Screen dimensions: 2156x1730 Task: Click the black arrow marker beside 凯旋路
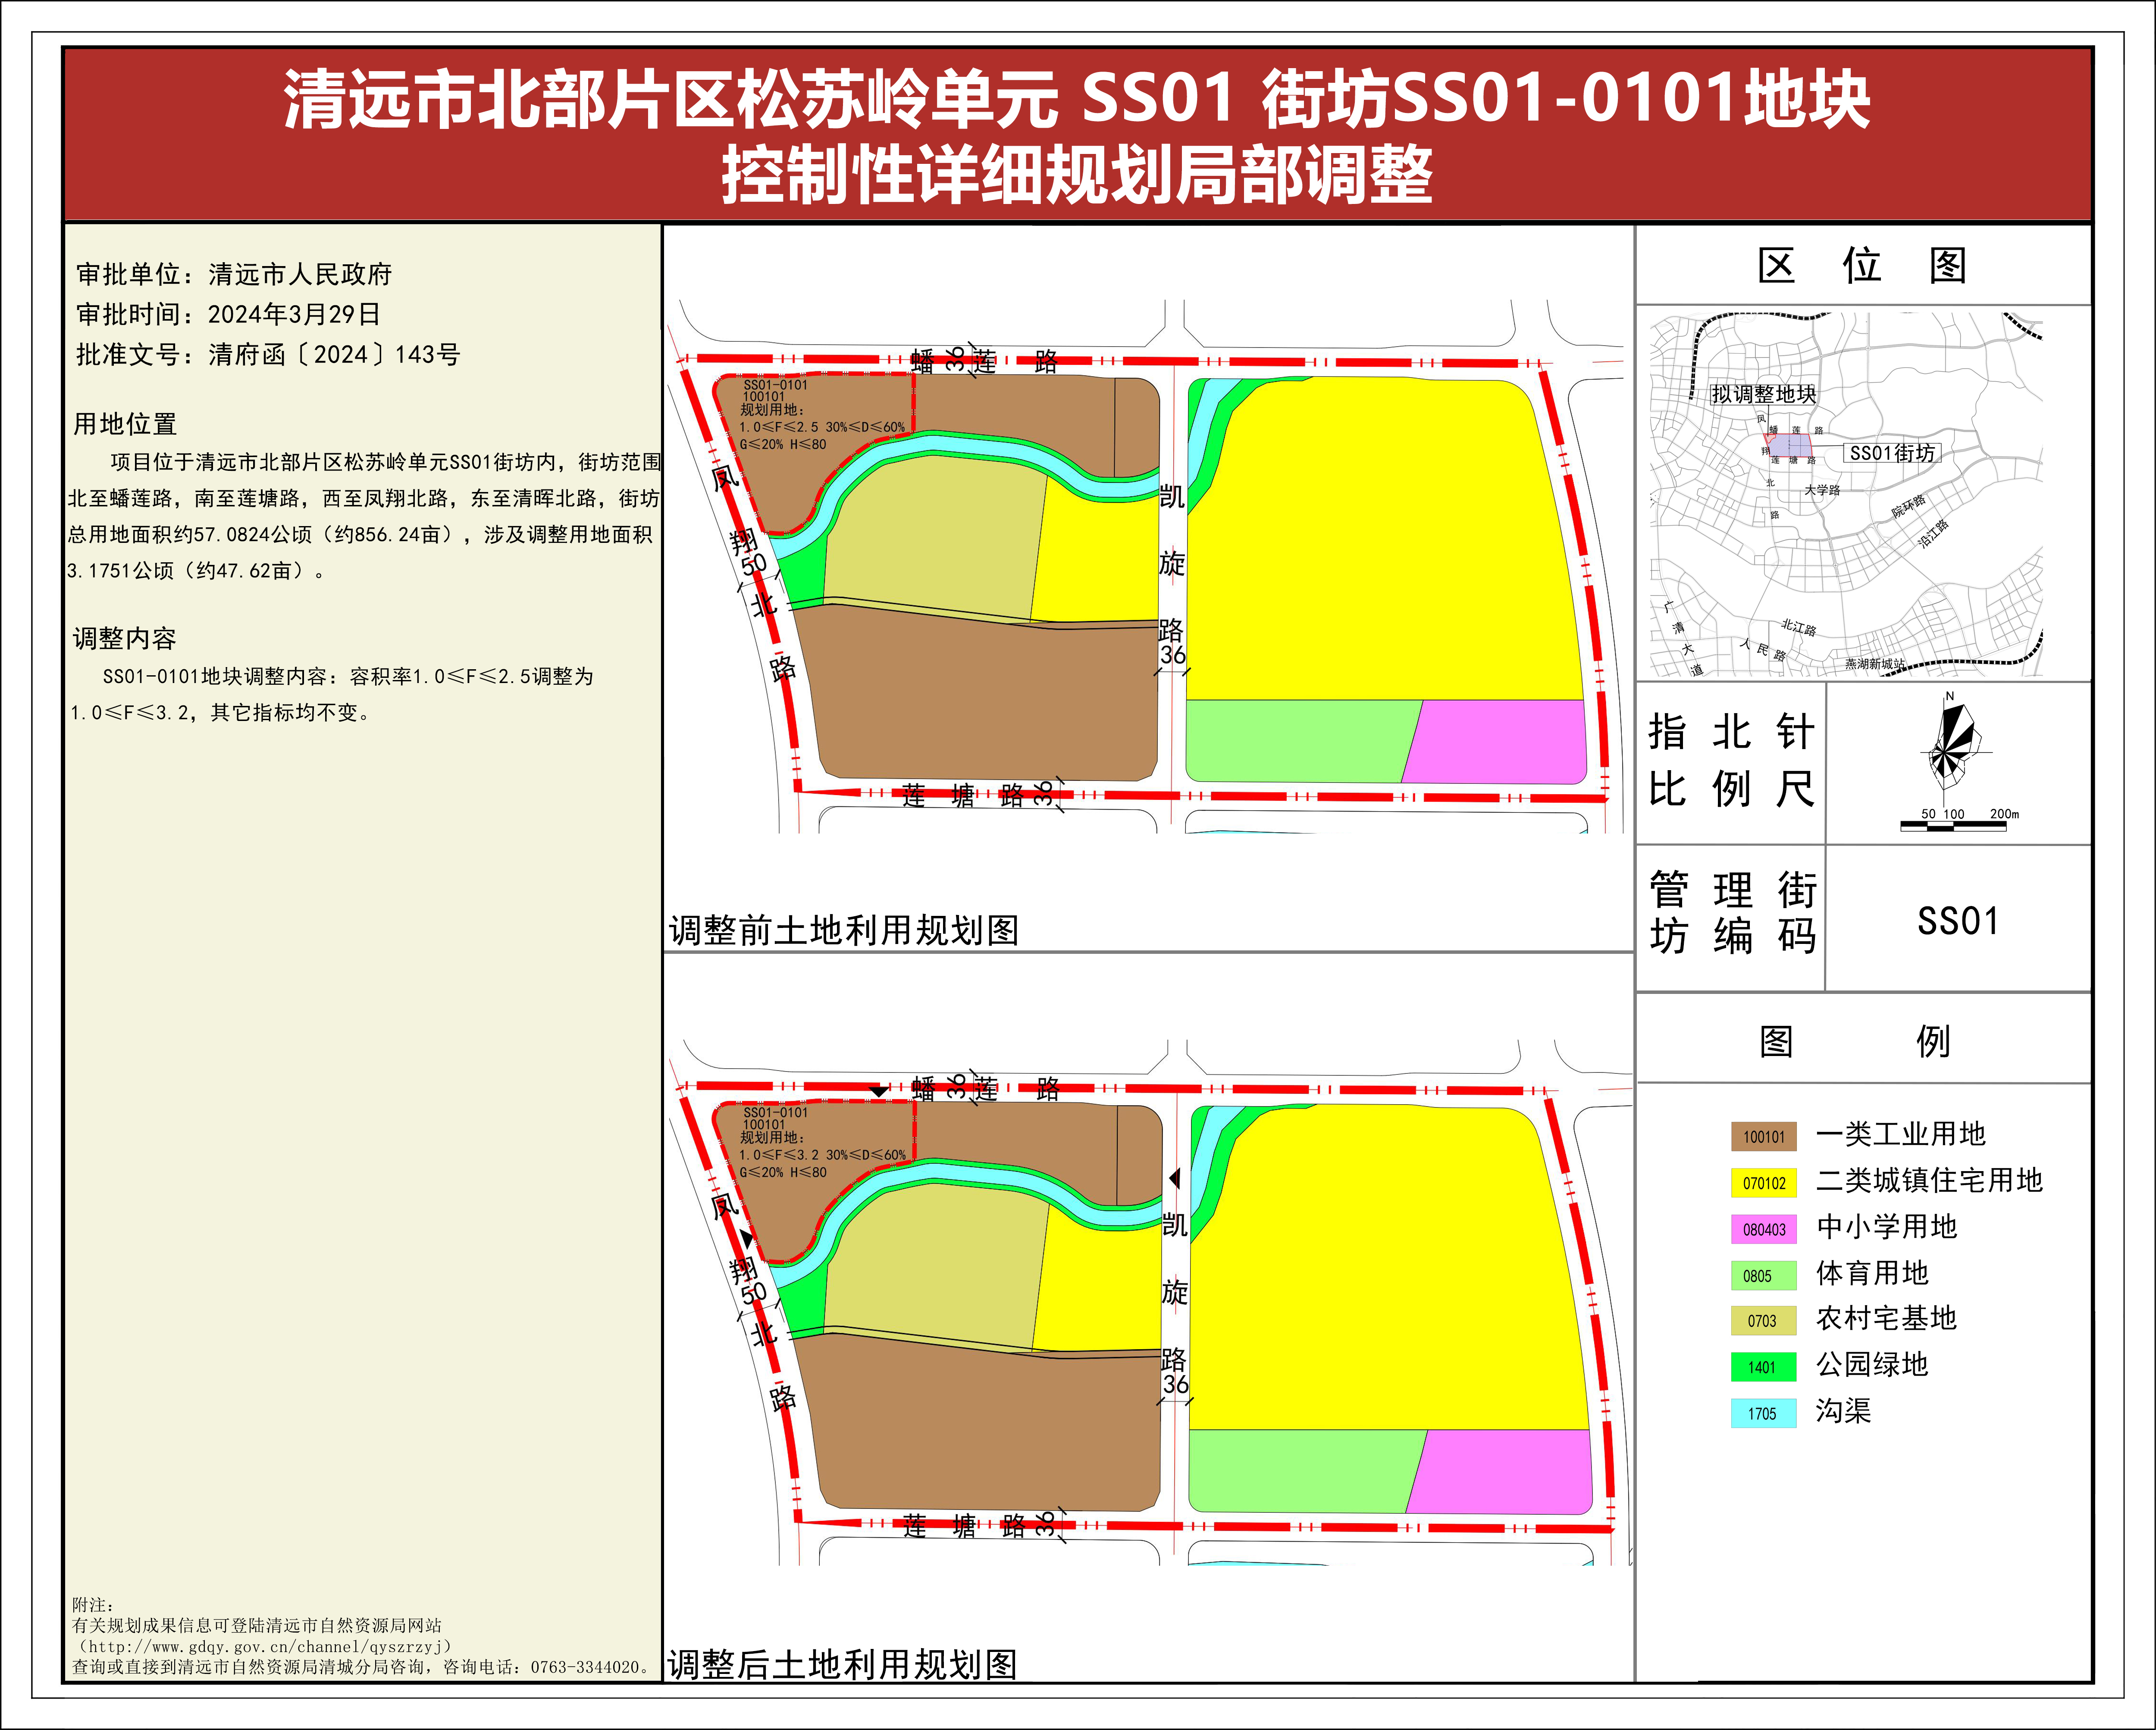coord(1175,1178)
